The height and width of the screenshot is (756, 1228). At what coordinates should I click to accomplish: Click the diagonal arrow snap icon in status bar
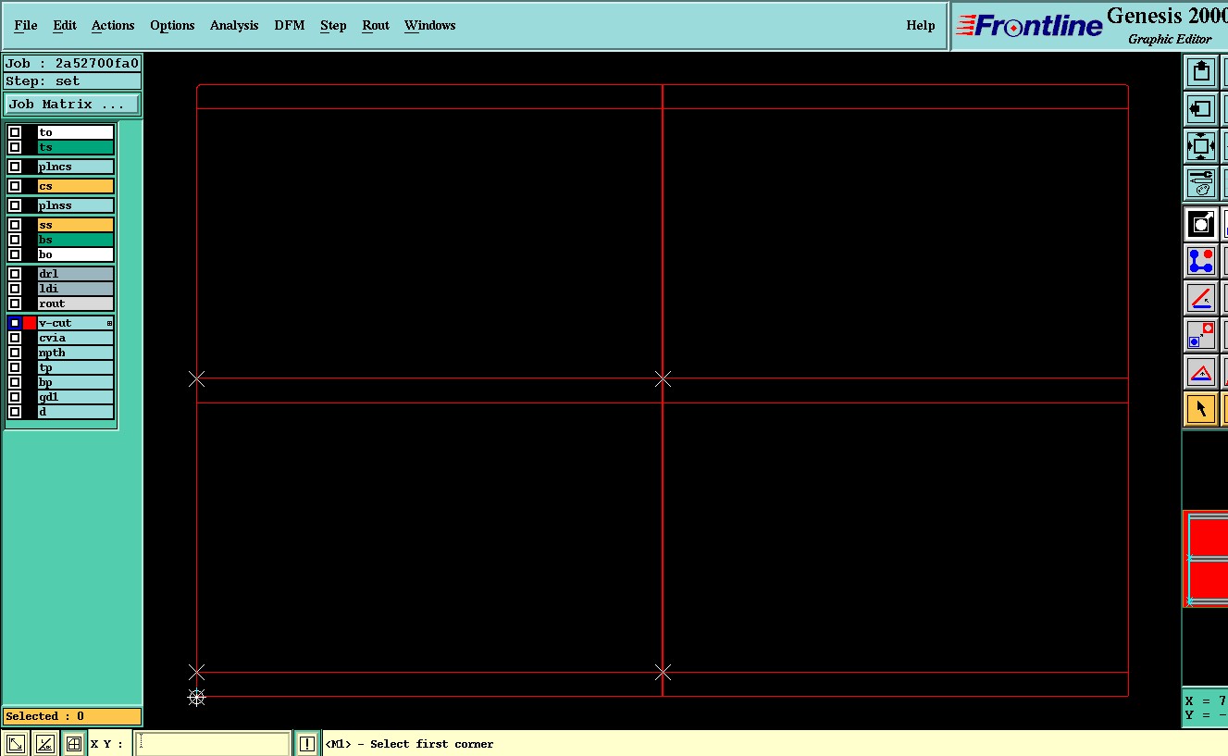point(15,743)
